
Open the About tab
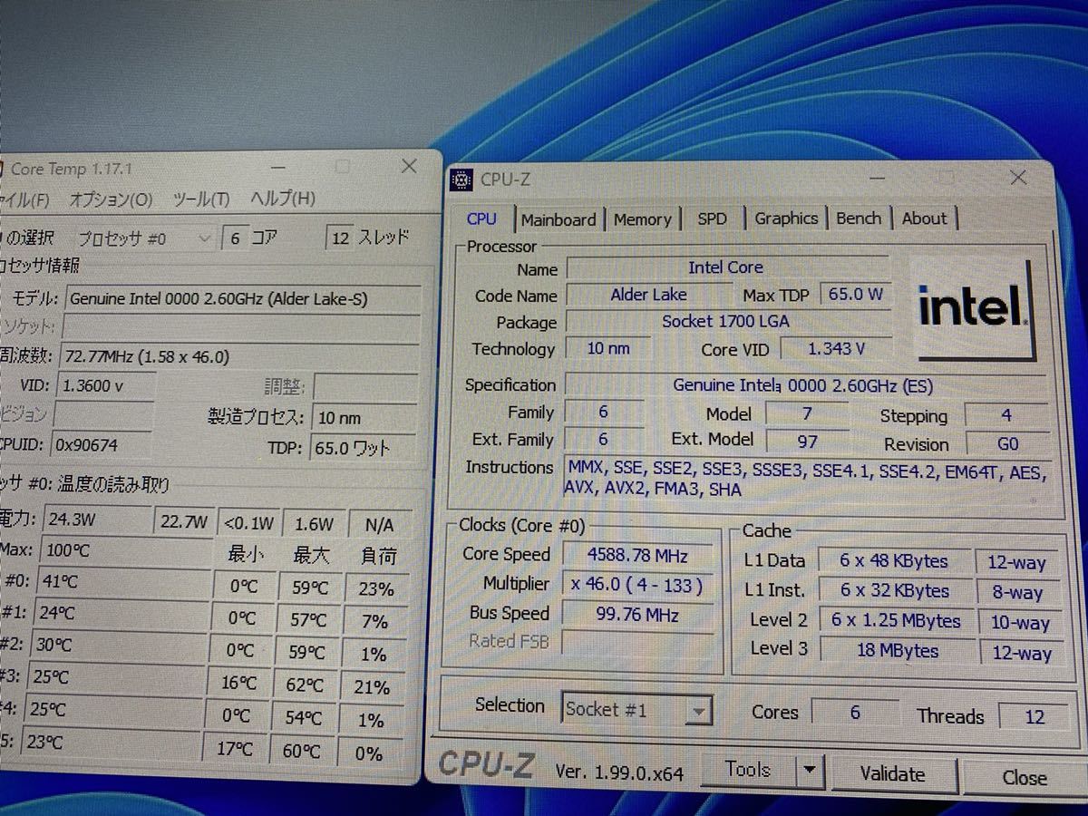pyautogui.click(x=924, y=218)
